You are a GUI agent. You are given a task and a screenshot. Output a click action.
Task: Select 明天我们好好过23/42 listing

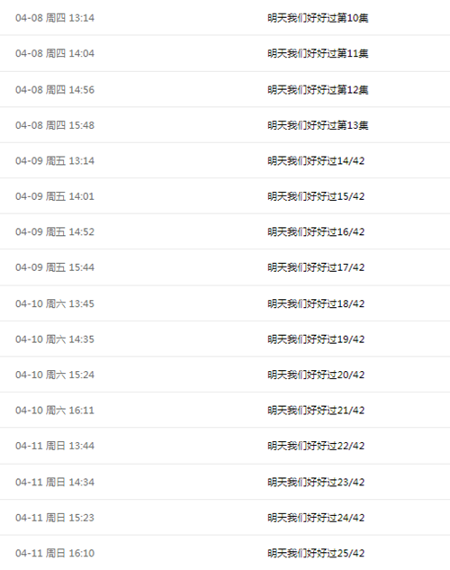point(316,483)
